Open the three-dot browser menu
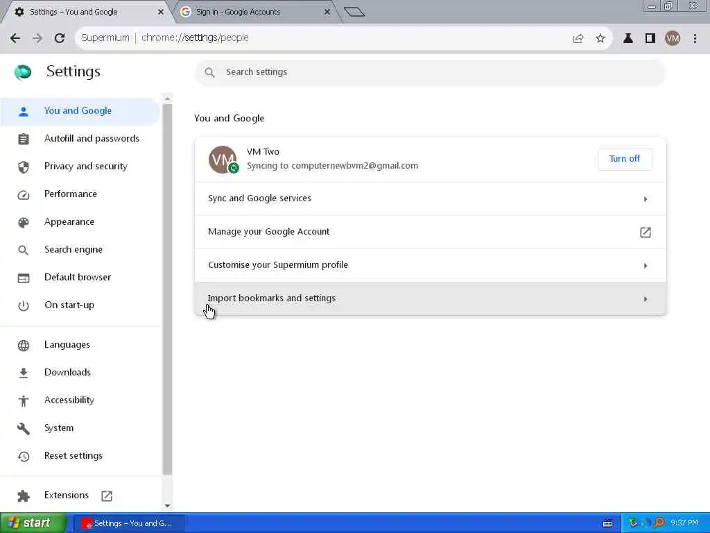 695,39
